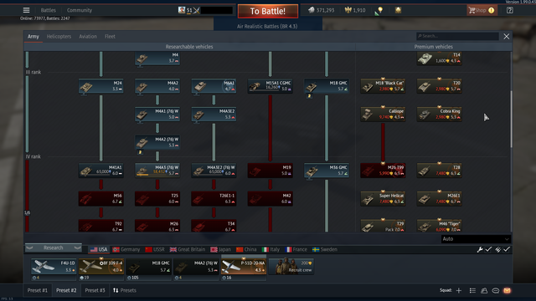536x301 pixels.
Task: Select the locked M19 vehicle
Action: [270, 171]
